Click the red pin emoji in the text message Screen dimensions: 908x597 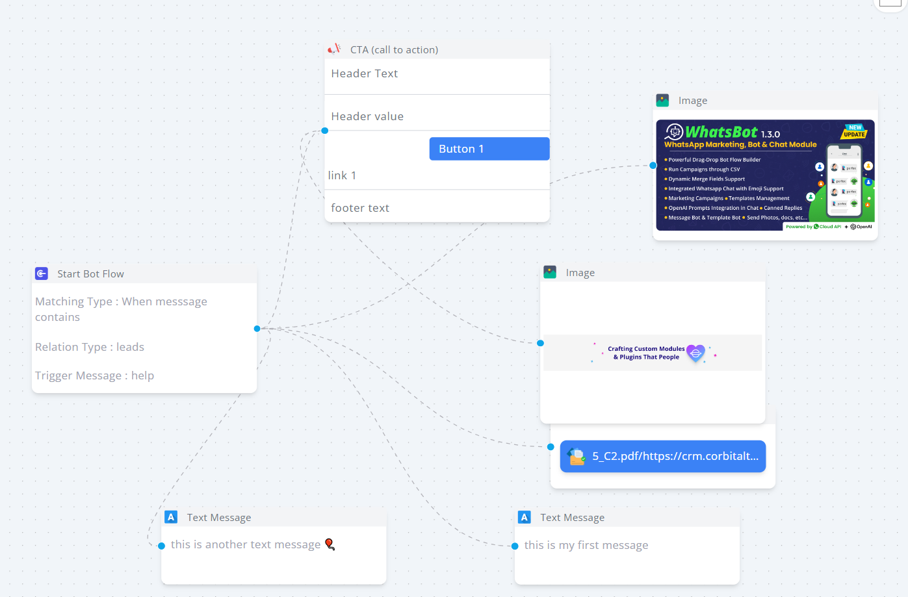pyautogui.click(x=330, y=545)
